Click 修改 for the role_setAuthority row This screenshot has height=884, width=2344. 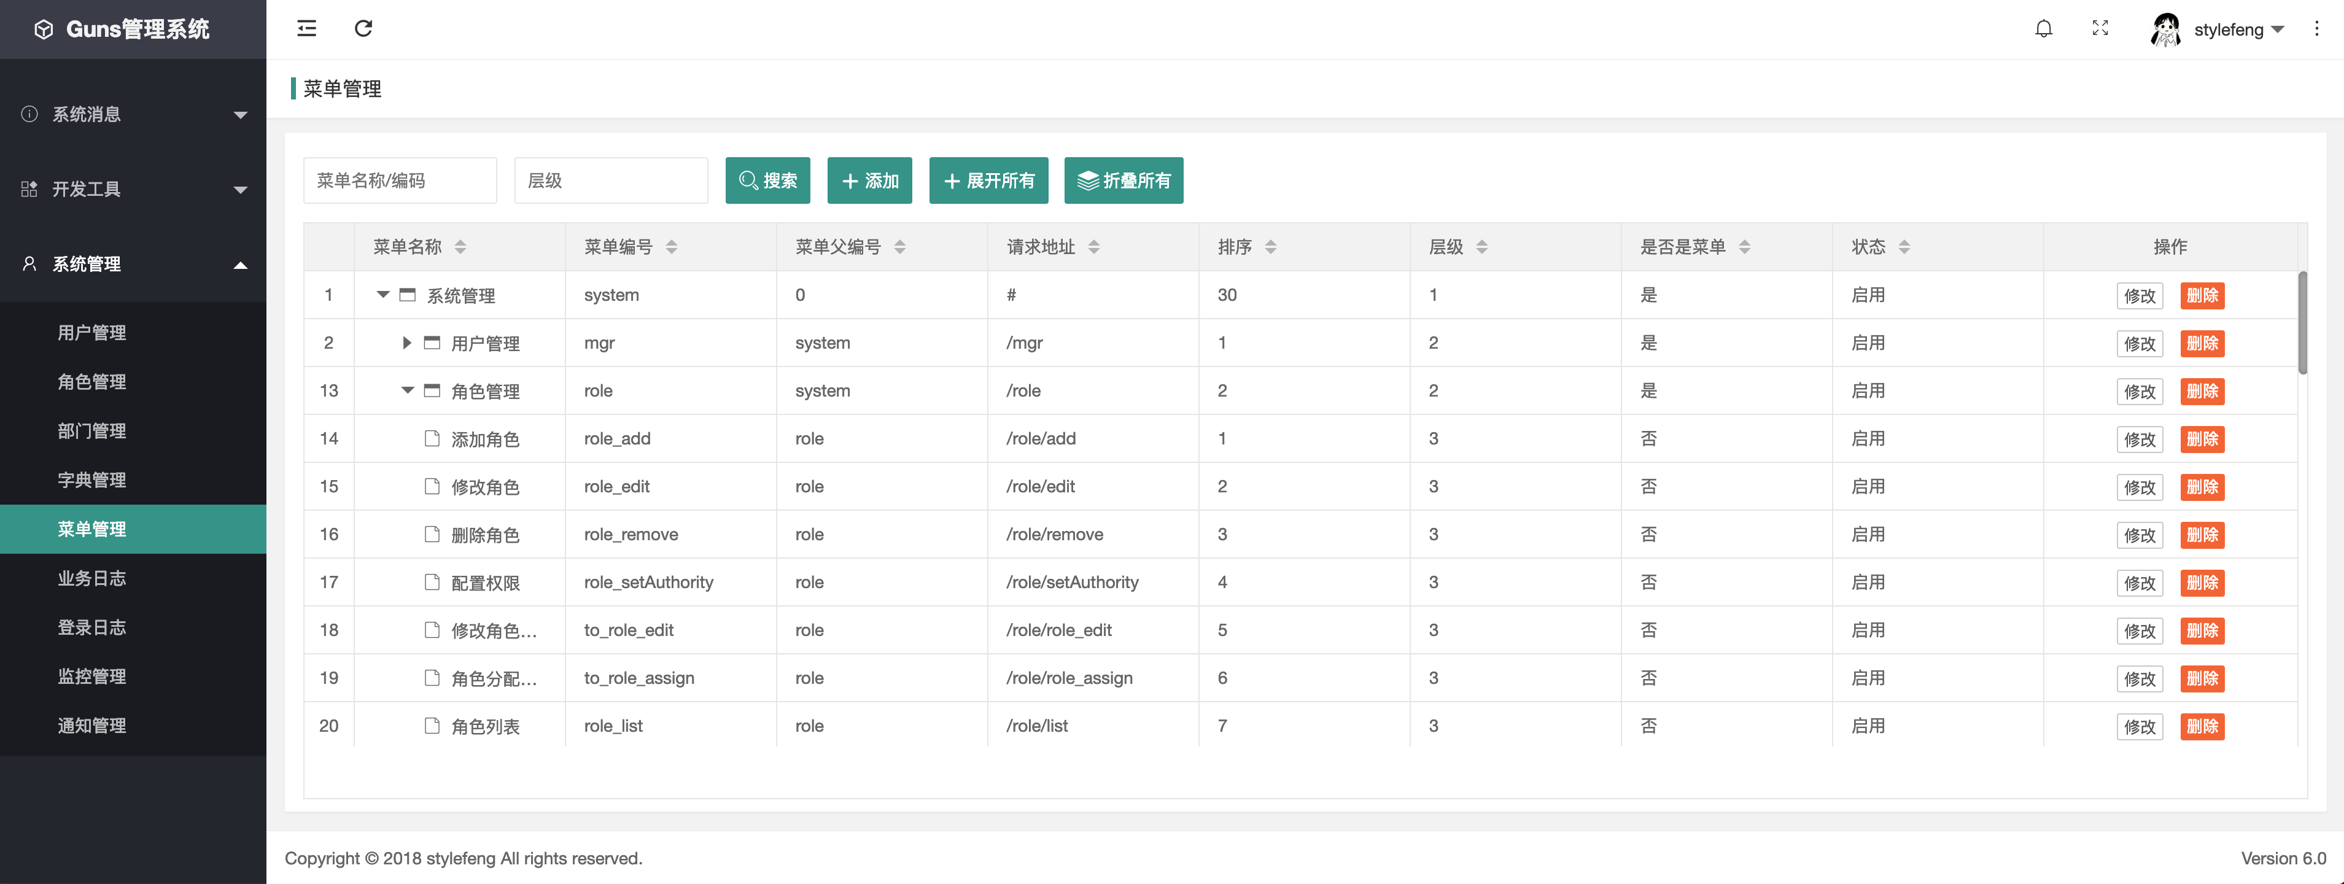point(2140,583)
